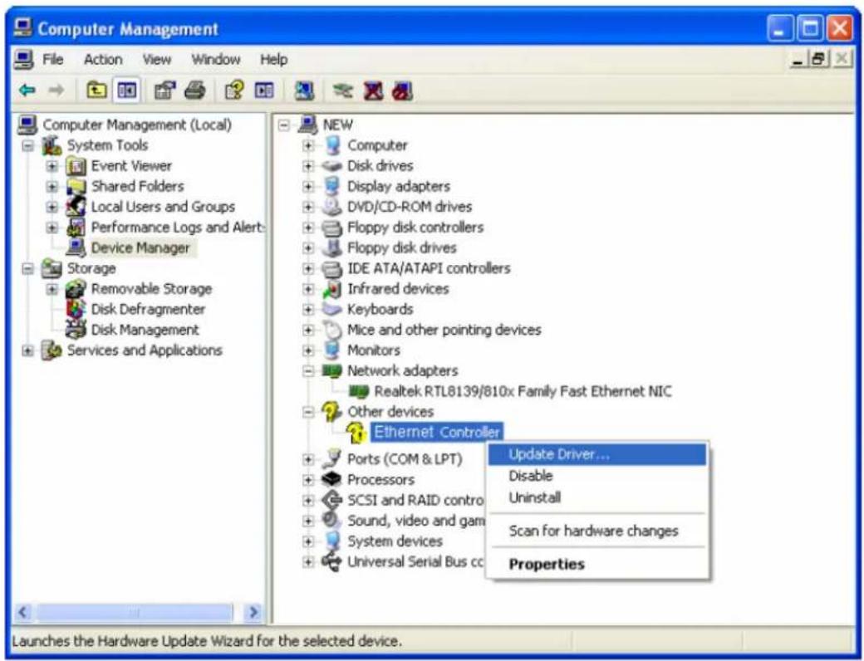Viewport: 864px width, 661px height.
Task: Click the Display adapters icon
Action: (x=331, y=186)
